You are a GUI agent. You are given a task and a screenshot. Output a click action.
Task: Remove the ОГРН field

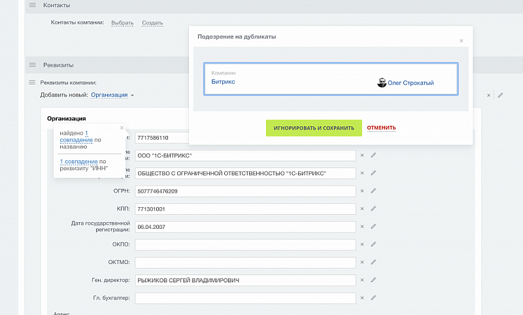click(x=362, y=191)
